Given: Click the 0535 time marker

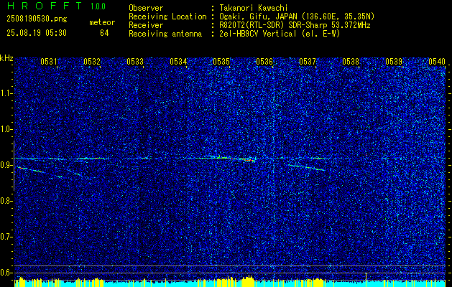Looking at the screenshot, I should click(221, 62).
